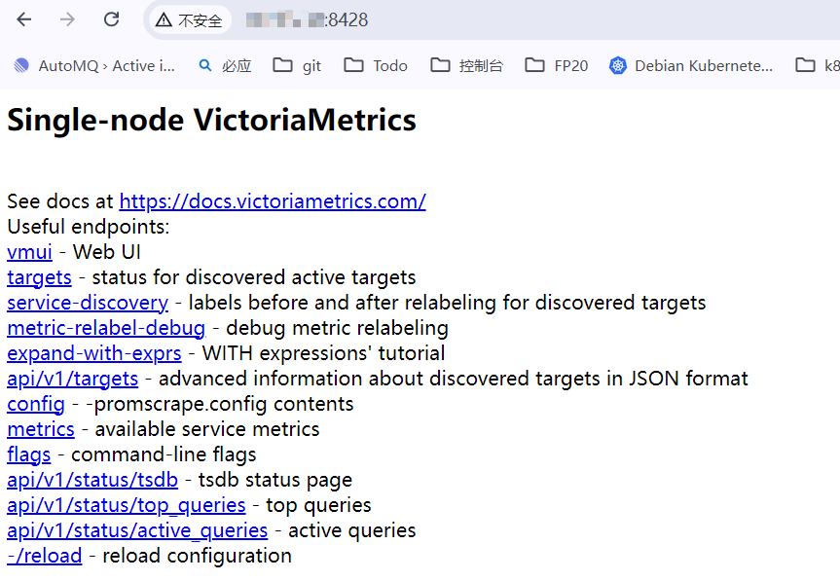840x581 pixels.
Task: Open the docs.victoriametrics.com link
Action: 273,201
